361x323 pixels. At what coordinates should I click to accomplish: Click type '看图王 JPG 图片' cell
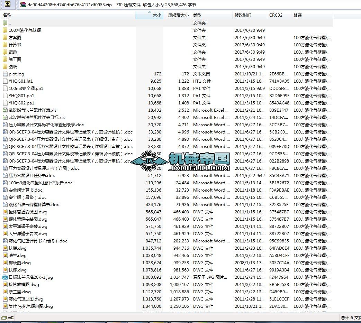[210, 277]
